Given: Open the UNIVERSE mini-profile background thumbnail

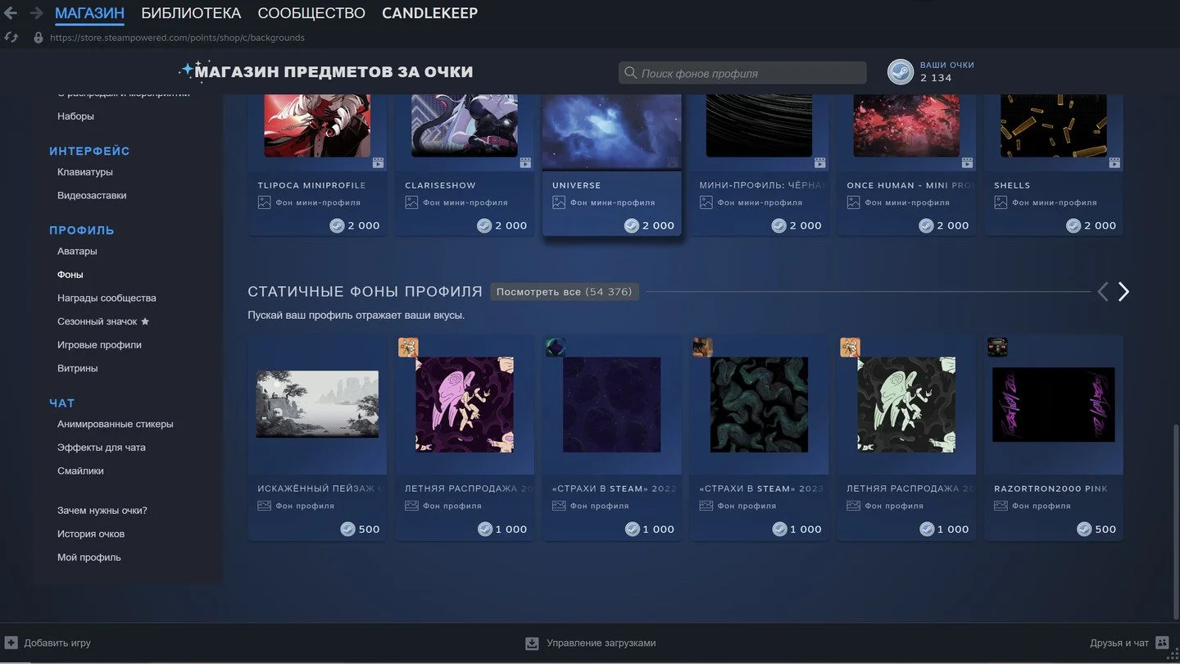Looking at the screenshot, I should [x=612, y=133].
